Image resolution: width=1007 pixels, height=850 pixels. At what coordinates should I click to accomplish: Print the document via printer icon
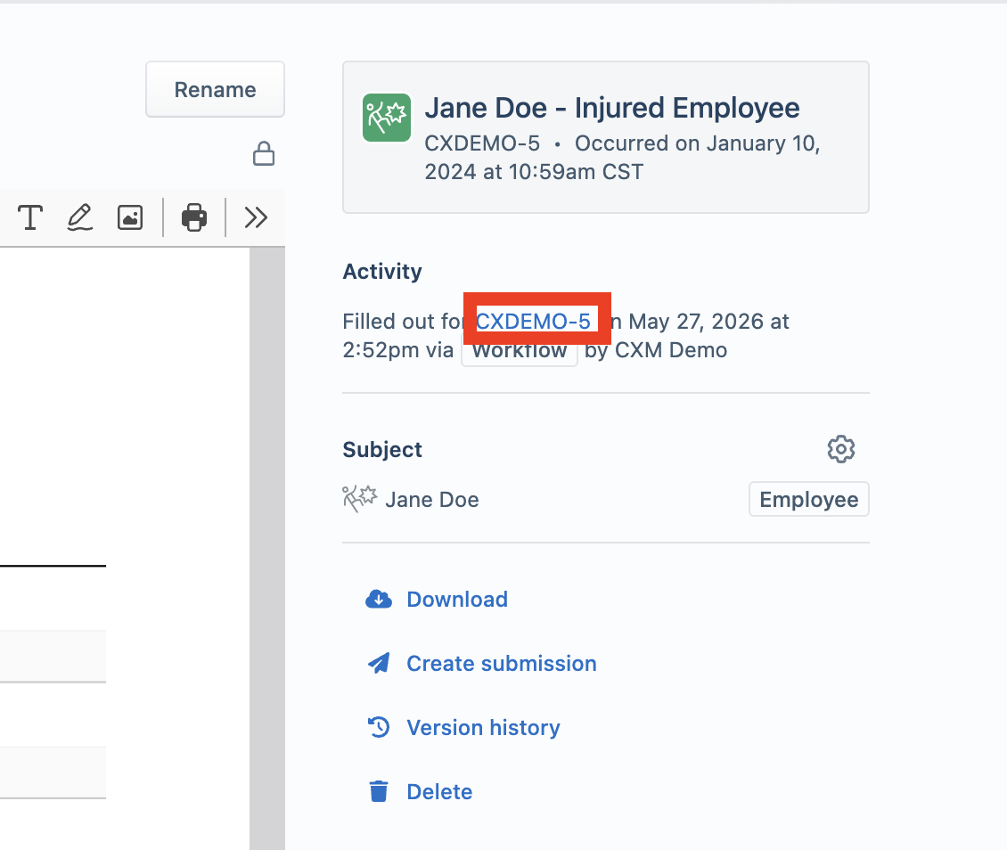(x=194, y=217)
